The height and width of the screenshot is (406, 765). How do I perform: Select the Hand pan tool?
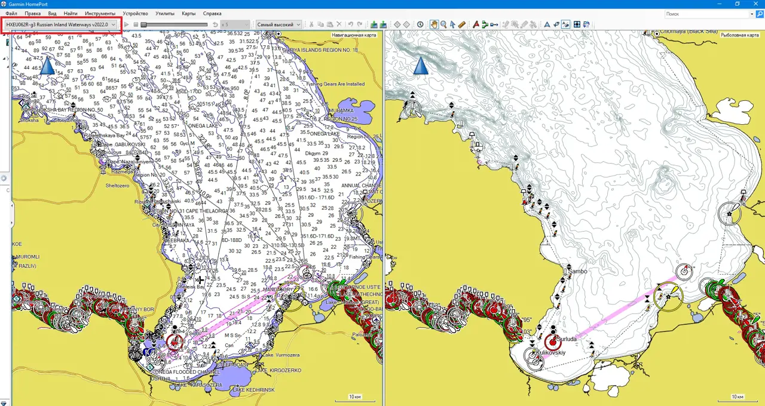[x=434, y=24]
